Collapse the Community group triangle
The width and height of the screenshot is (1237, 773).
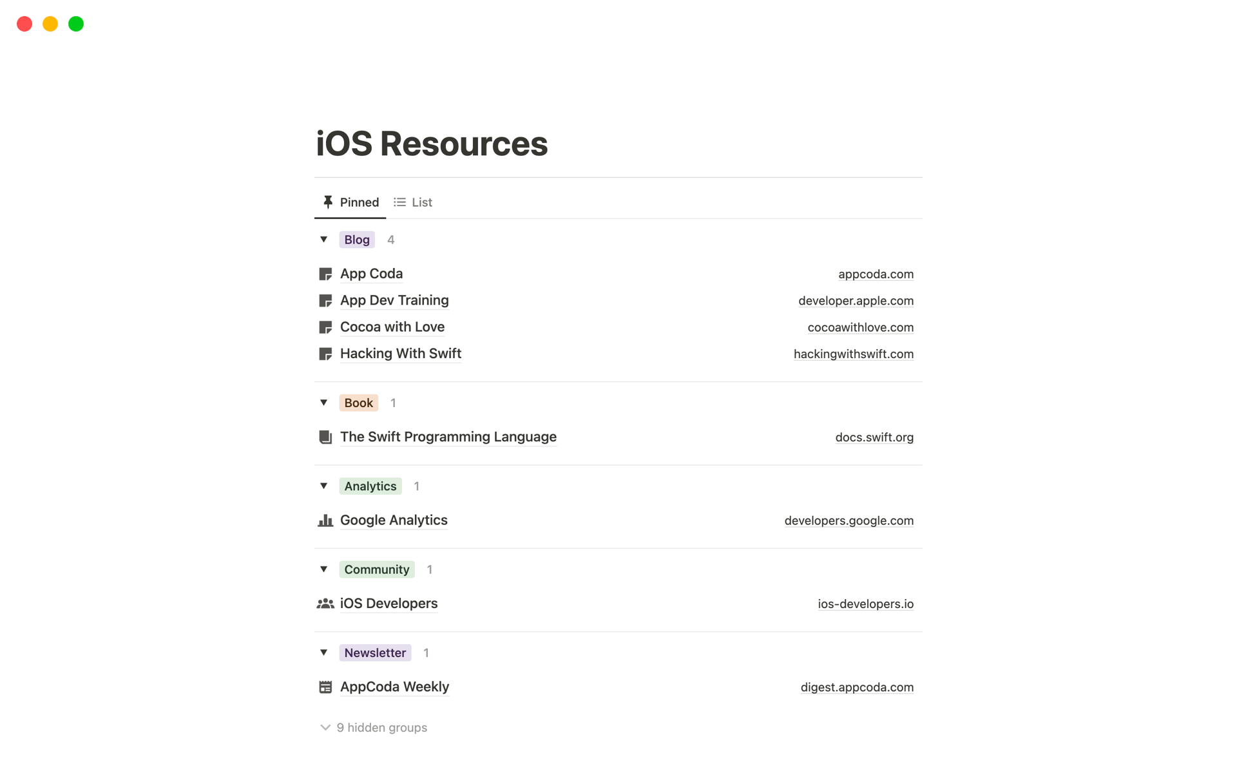(324, 569)
